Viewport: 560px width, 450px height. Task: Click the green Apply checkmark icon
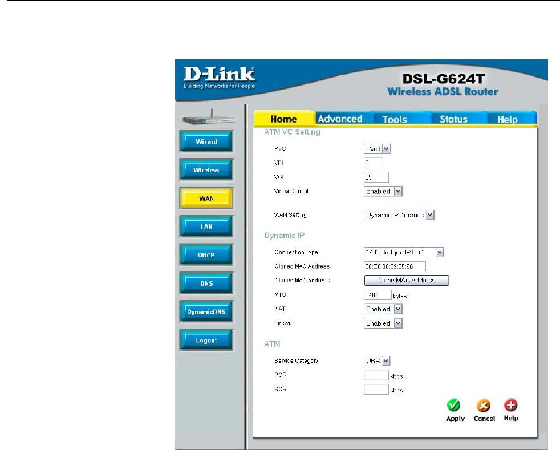click(453, 405)
